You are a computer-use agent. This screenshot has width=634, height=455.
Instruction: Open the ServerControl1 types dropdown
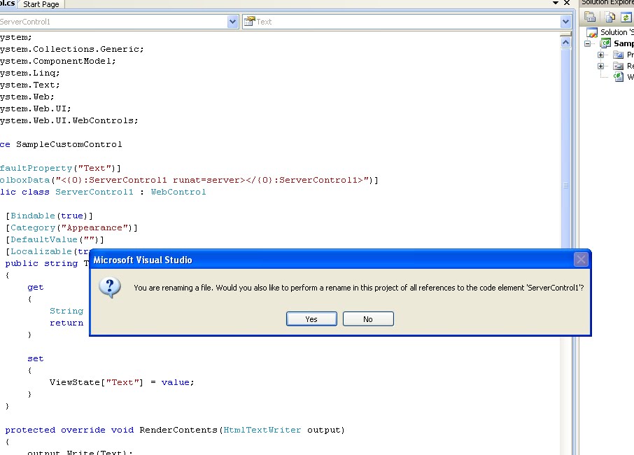pyautogui.click(x=233, y=21)
